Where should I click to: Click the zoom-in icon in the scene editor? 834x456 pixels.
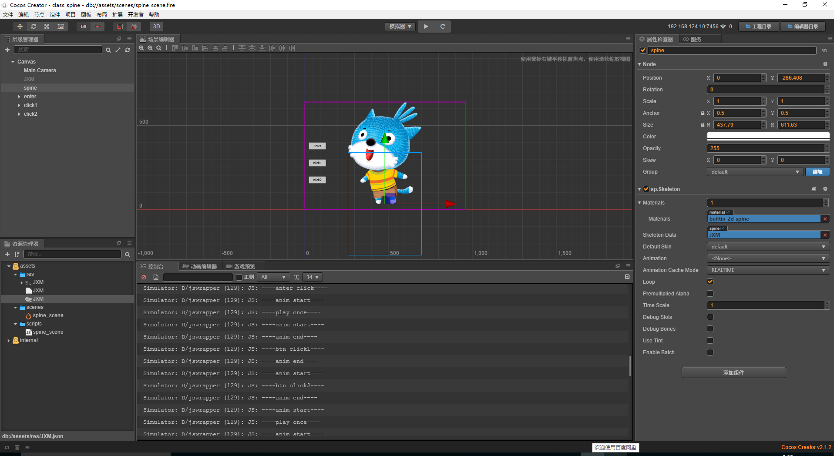click(x=141, y=48)
